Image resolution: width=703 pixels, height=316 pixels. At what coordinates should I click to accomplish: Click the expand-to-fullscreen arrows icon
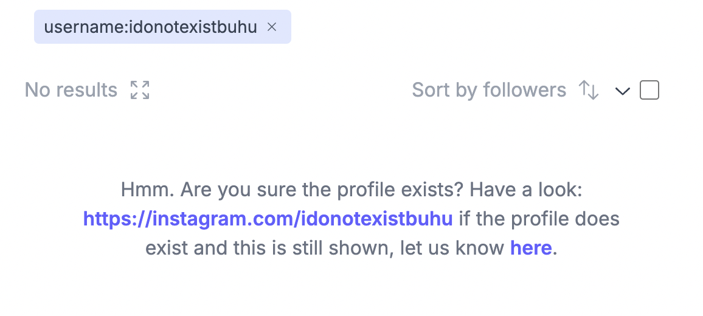(x=140, y=90)
